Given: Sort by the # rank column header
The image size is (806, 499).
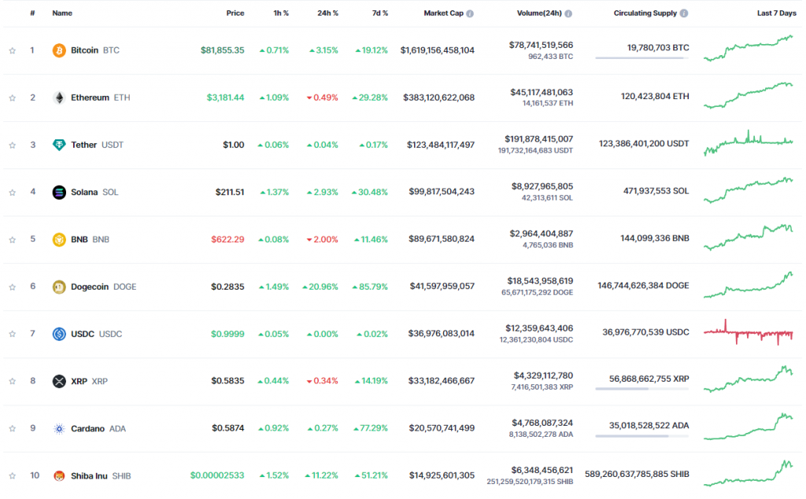Looking at the screenshot, I should click(x=32, y=13).
